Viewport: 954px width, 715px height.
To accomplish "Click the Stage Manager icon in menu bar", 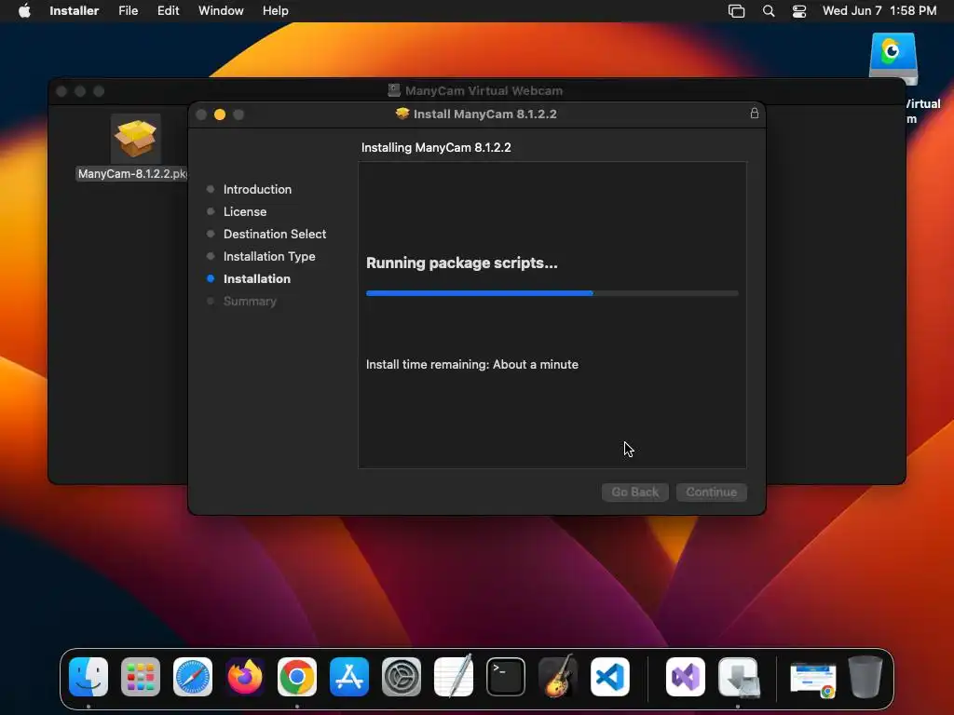I will 736,11.
